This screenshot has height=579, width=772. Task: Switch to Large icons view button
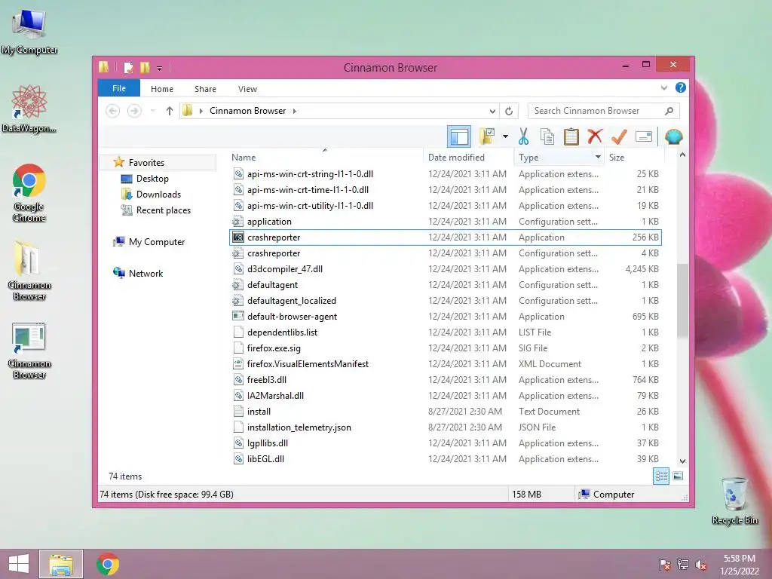[x=678, y=476]
